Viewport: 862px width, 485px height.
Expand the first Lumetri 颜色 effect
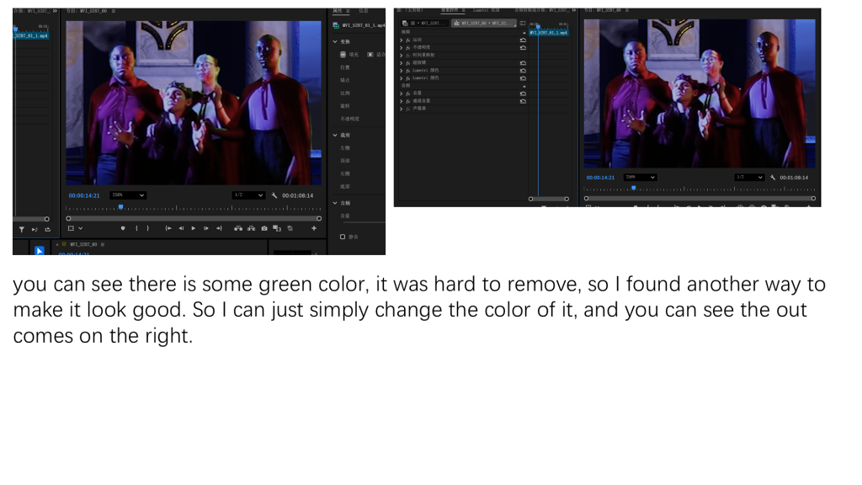point(402,70)
